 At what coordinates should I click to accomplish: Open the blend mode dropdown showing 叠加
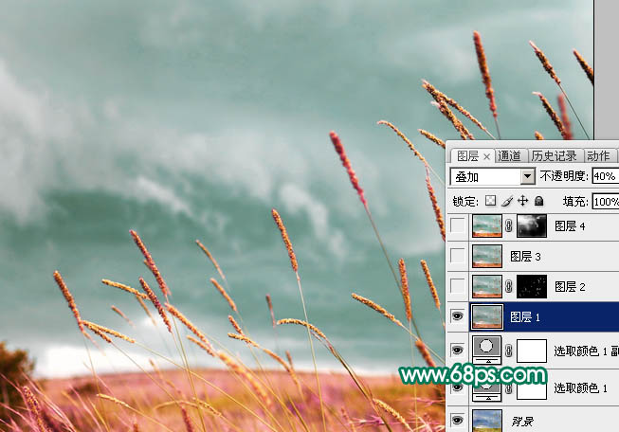click(x=493, y=176)
